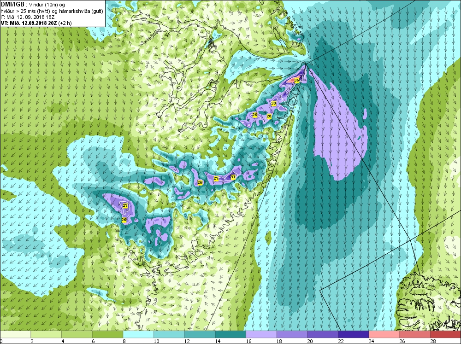
Task: Pick the dark indigo 22–24 m/s legend swatch
Action: click(354, 334)
